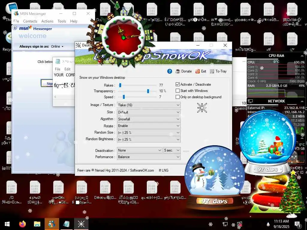Launch Firefox from the taskbar
This screenshot has height=230, width=307.
point(22,224)
